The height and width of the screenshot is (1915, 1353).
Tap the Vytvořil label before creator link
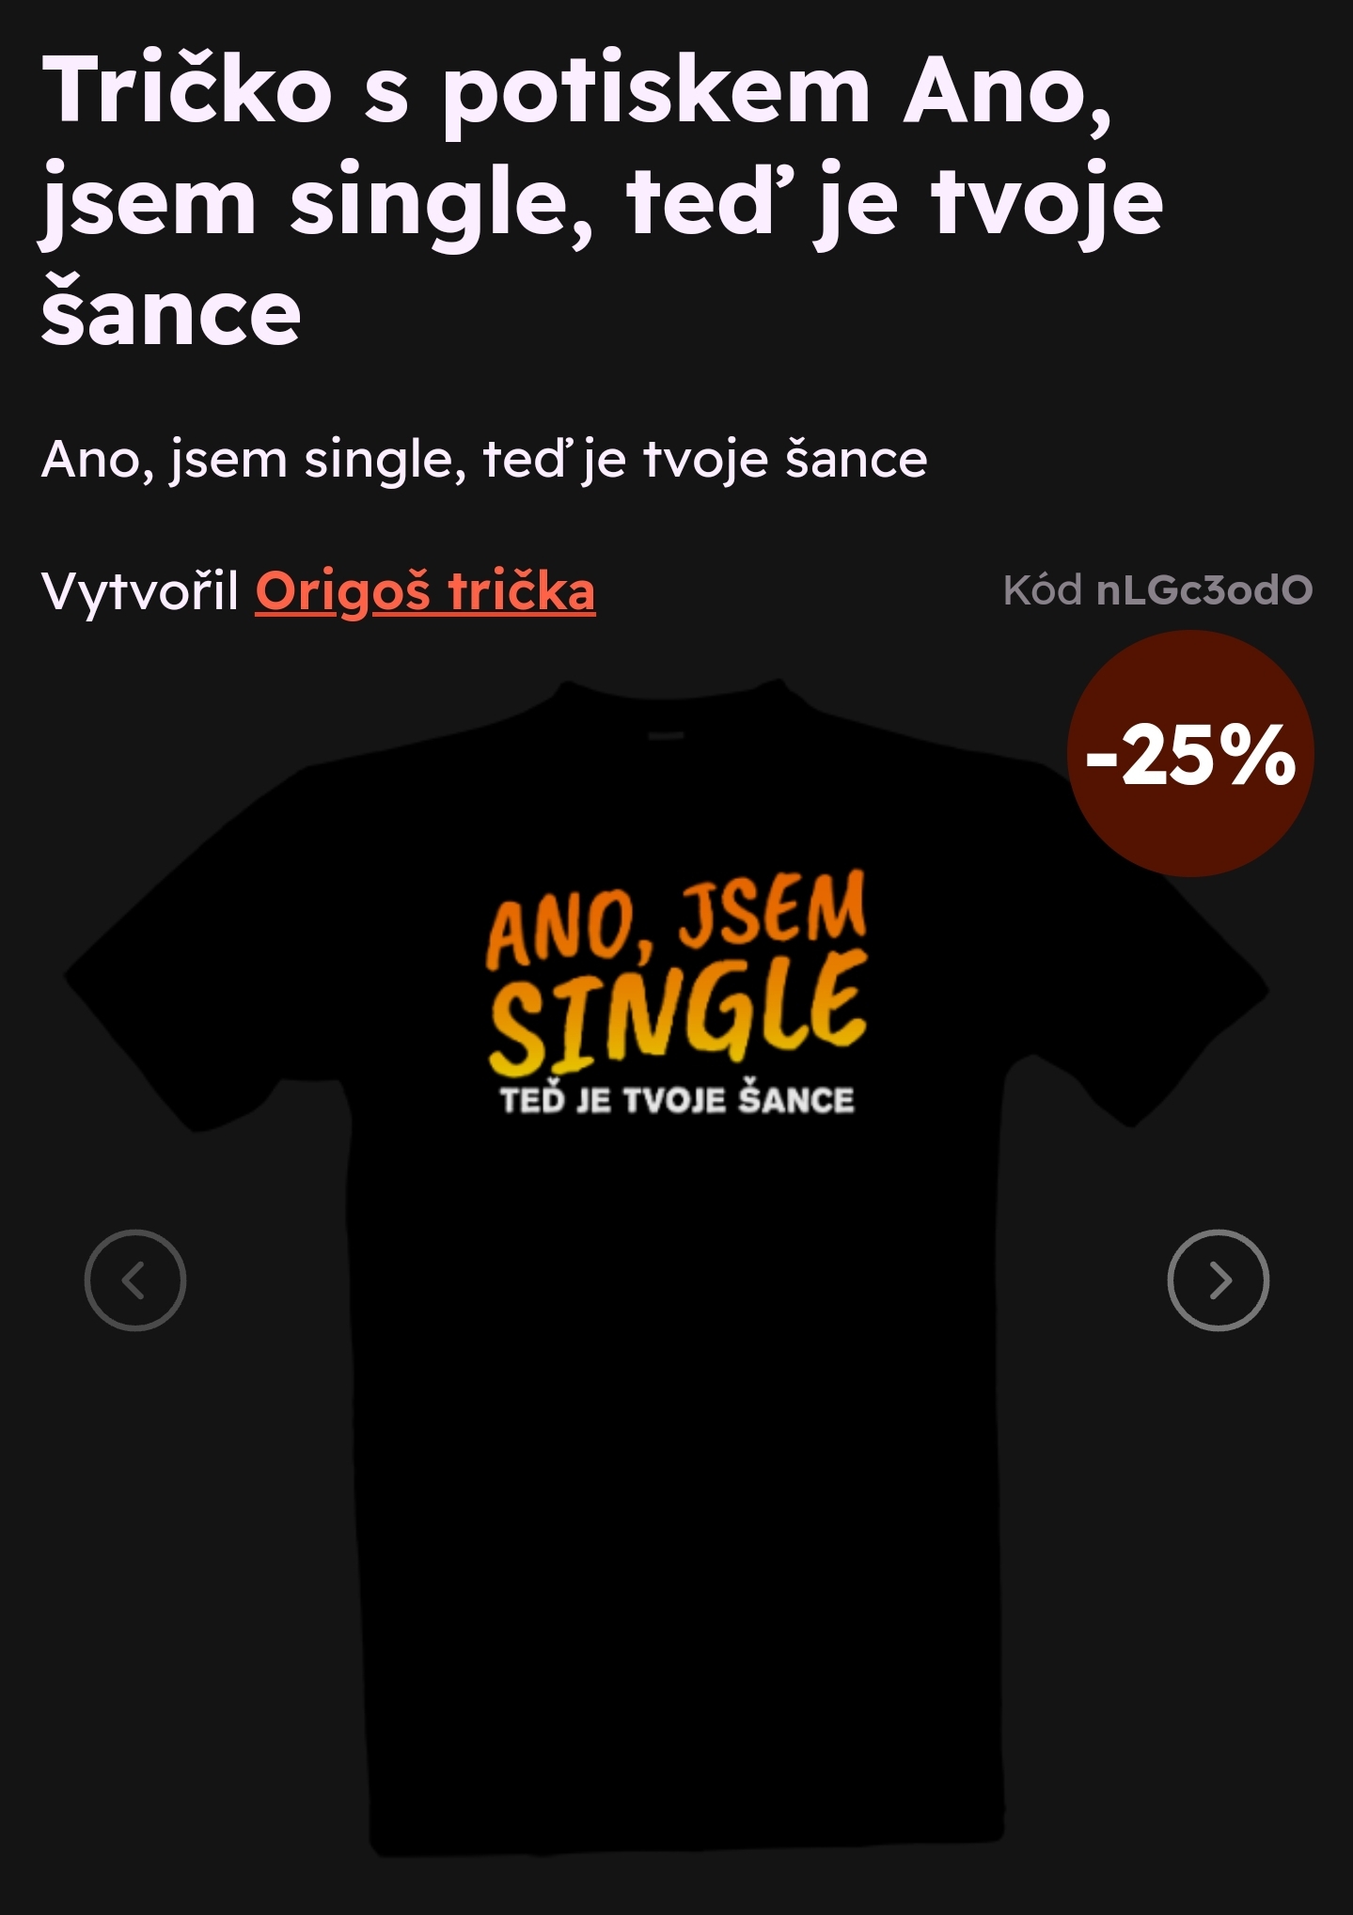point(140,592)
